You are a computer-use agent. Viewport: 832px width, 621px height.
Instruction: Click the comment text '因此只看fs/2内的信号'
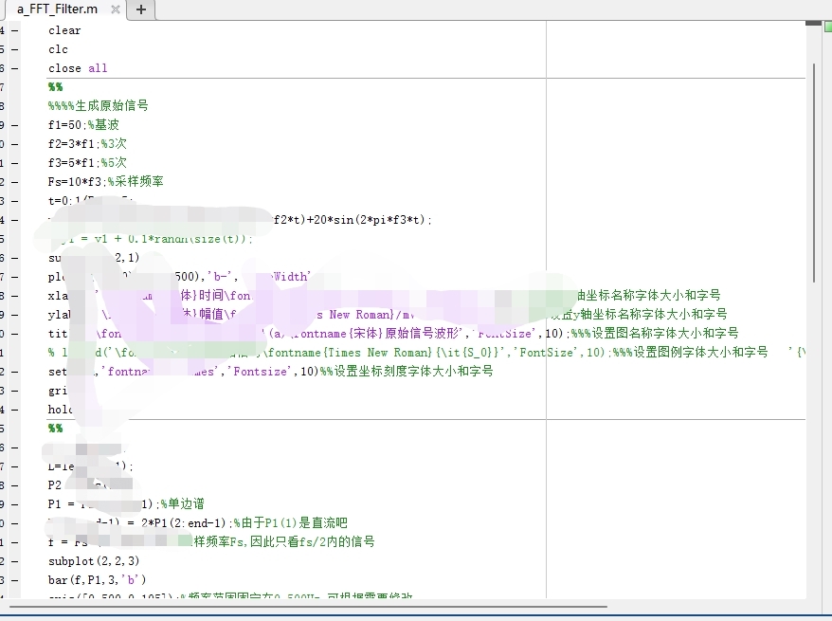[313, 542]
